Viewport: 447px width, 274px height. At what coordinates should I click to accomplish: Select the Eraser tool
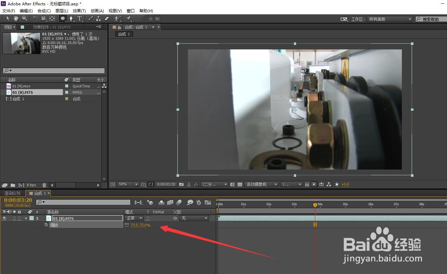coord(107,19)
